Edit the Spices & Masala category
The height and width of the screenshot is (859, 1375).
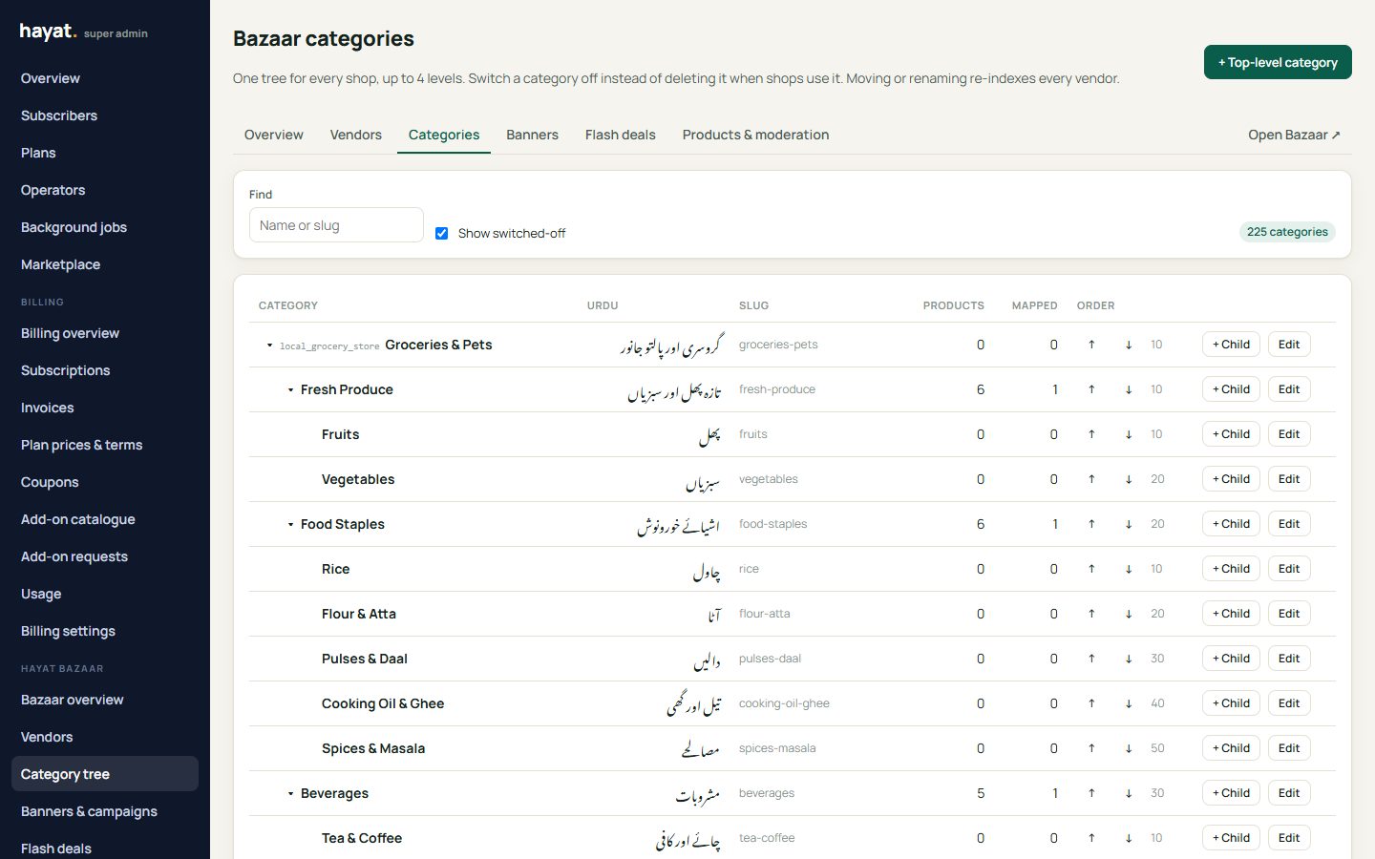coord(1289,748)
